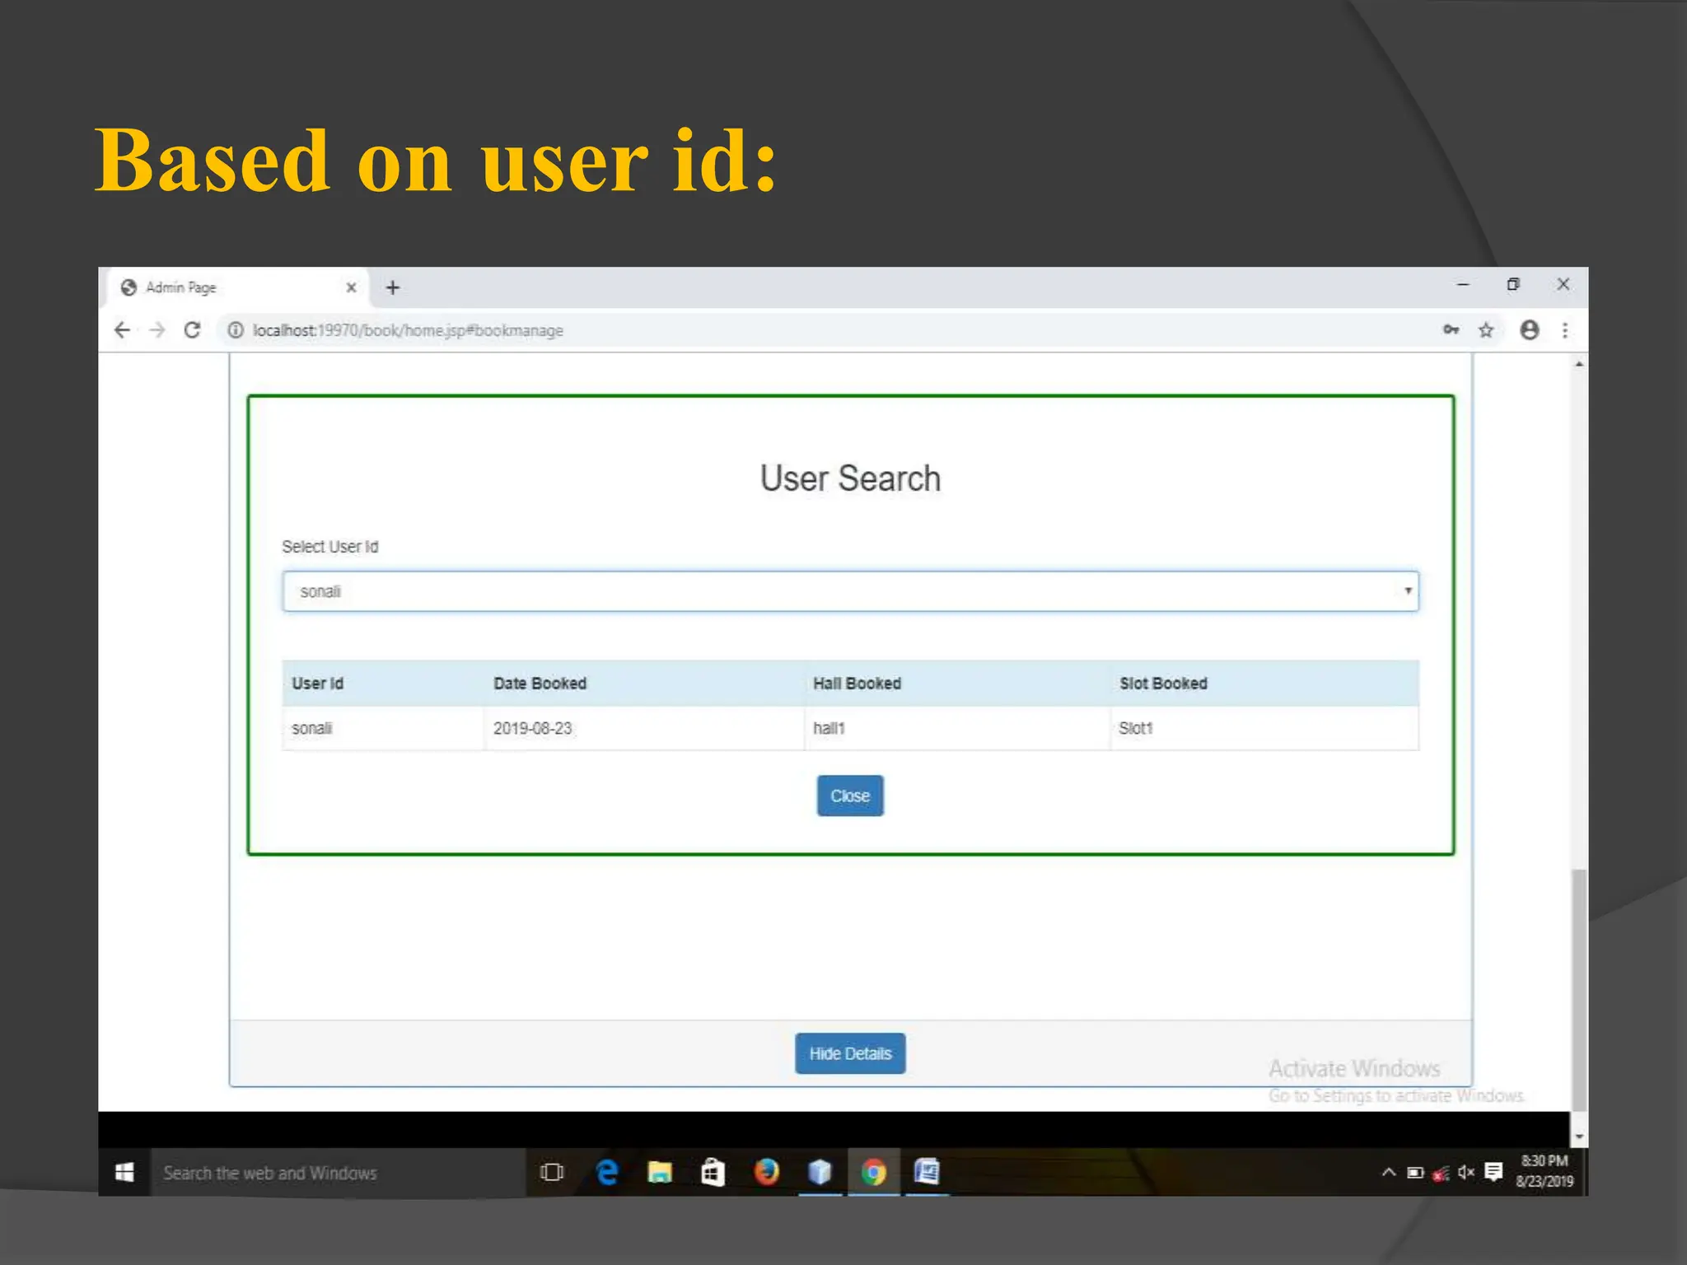Click the address bar URL
This screenshot has height=1265, width=1687.
[x=408, y=330]
